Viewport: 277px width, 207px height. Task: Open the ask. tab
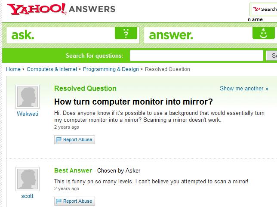click(23, 35)
